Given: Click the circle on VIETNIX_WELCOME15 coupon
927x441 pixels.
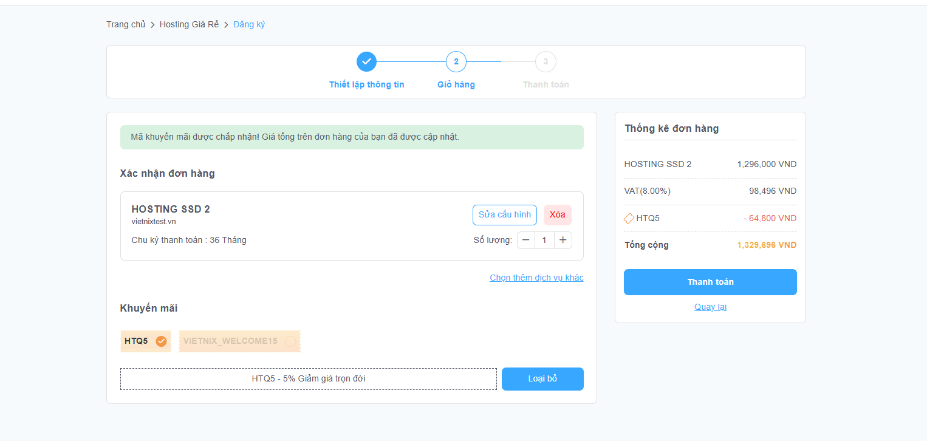Looking at the screenshot, I should click(290, 341).
